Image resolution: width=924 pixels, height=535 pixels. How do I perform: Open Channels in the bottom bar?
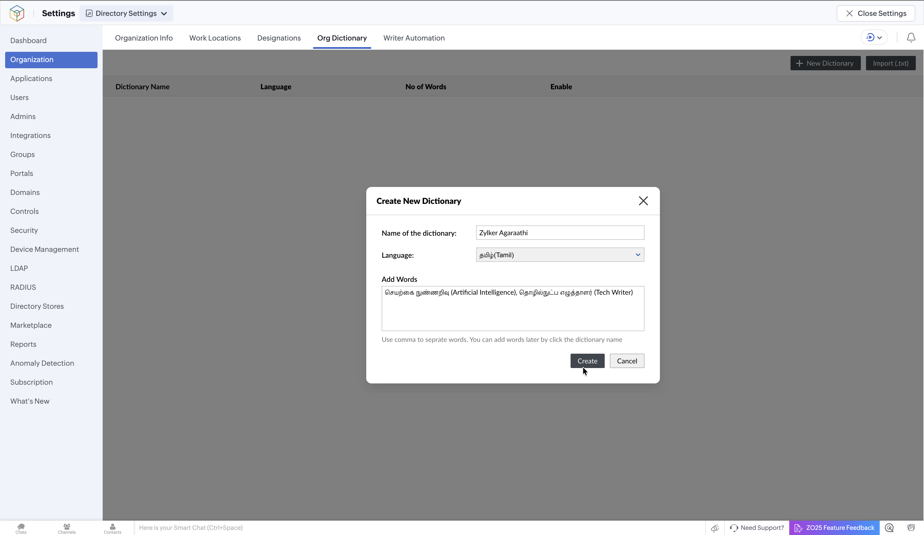[67, 528]
